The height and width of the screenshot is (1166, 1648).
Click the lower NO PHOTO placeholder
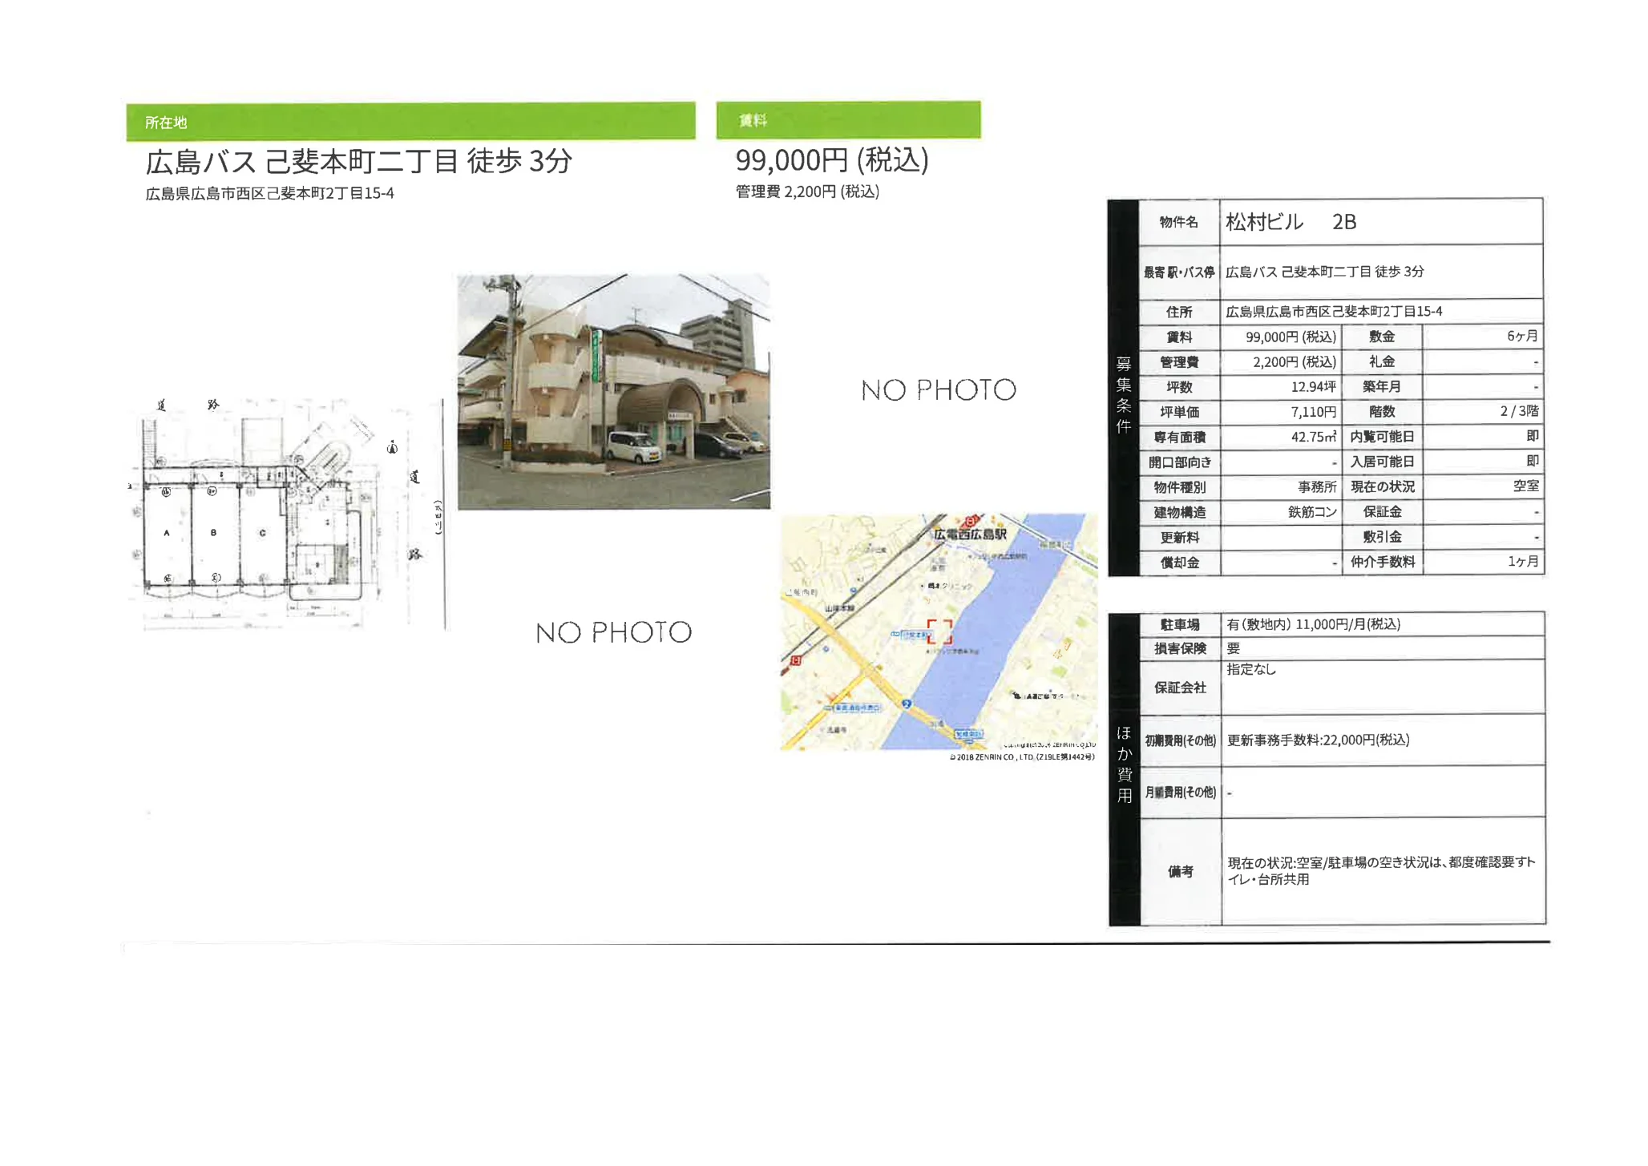tap(613, 632)
